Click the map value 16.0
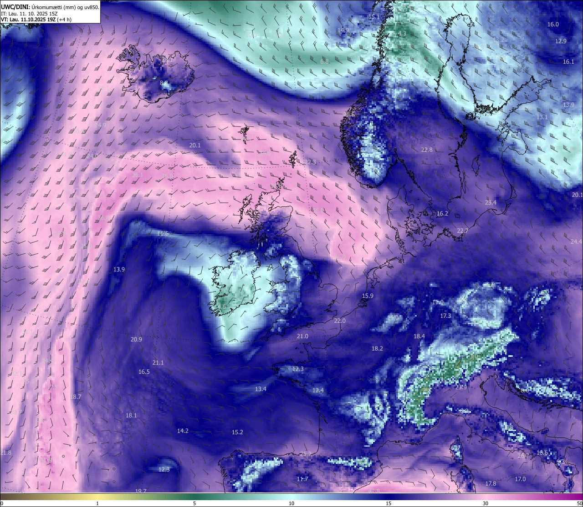 click(x=553, y=25)
